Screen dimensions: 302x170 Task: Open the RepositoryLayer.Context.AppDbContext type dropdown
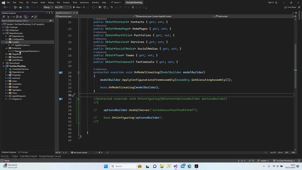(x=174, y=17)
